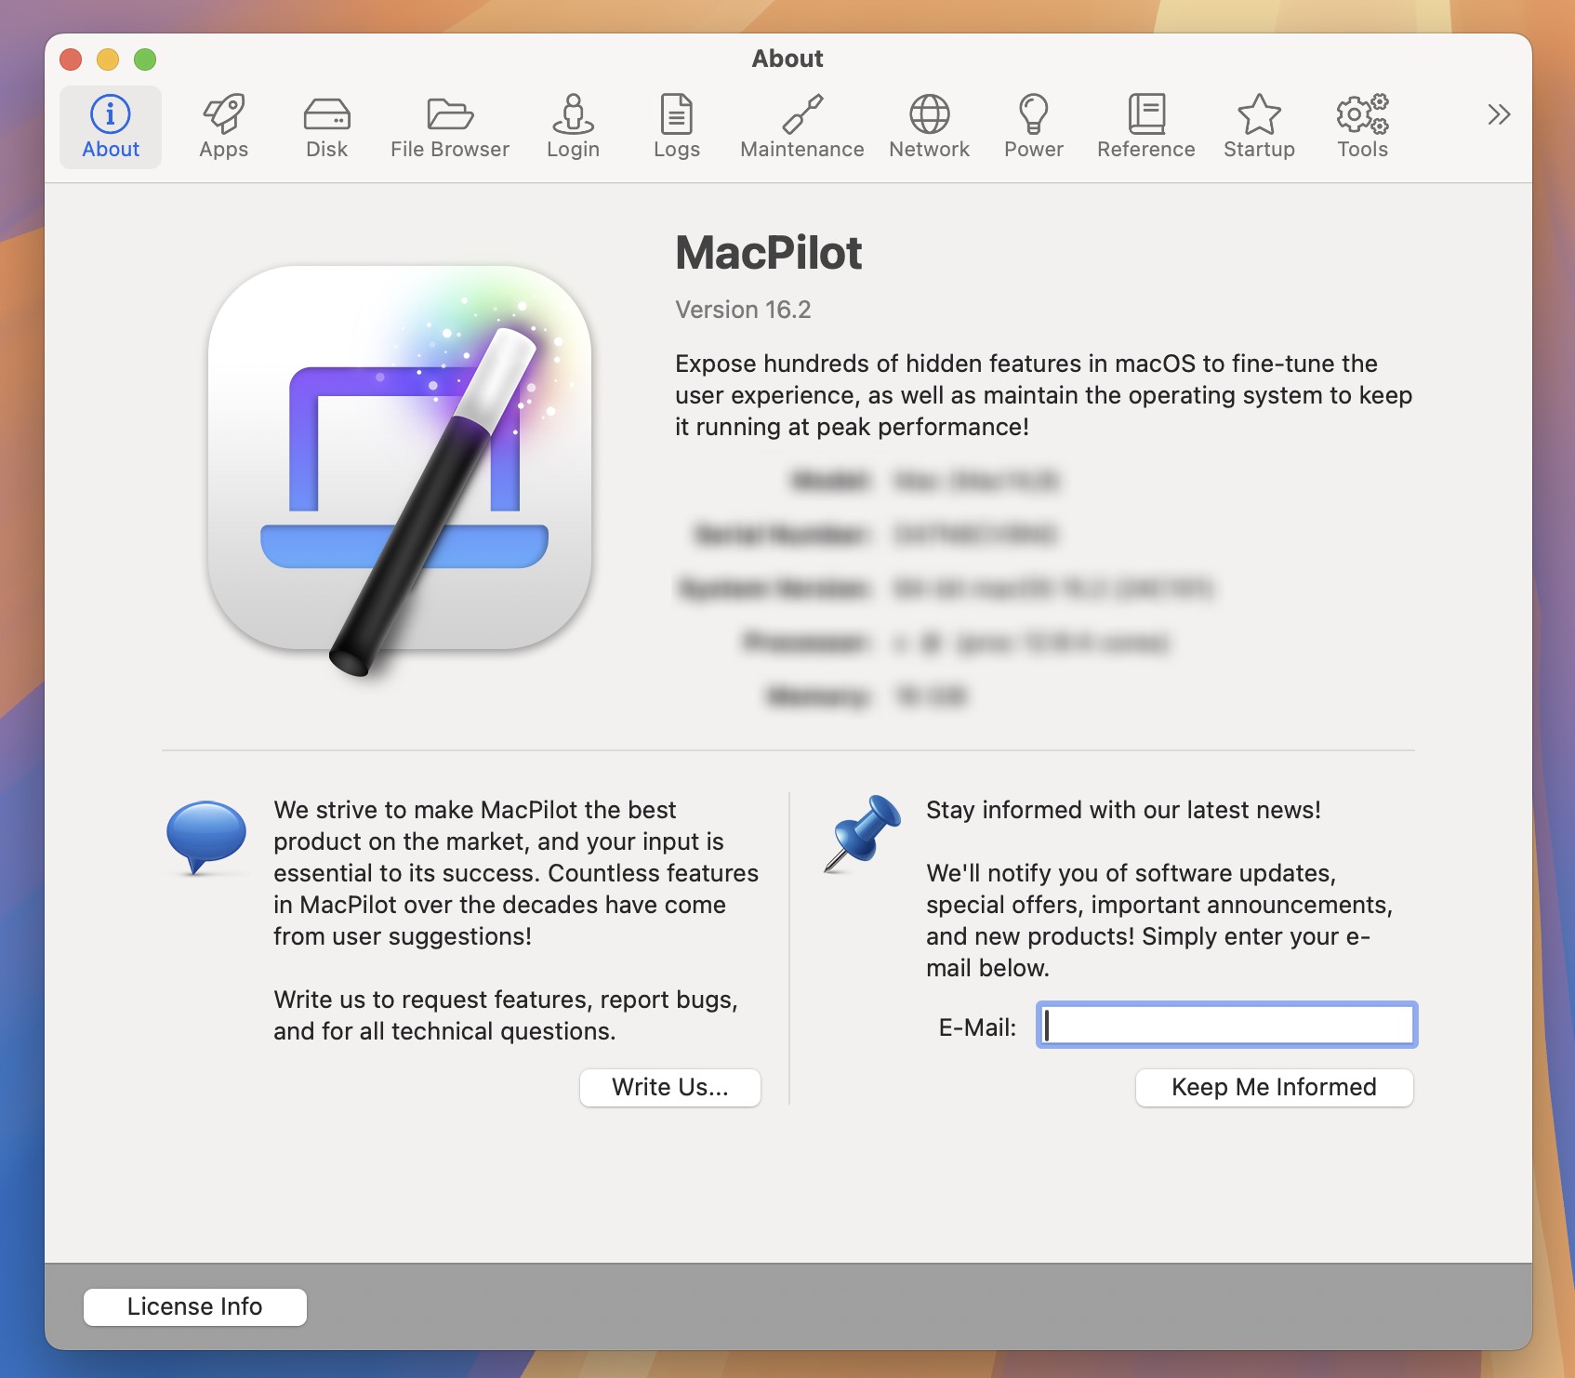Image resolution: width=1575 pixels, height=1378 pixels.
Task: Click the 'Stay informed with our latest news!' text
Action: (x=1123, y=810)
